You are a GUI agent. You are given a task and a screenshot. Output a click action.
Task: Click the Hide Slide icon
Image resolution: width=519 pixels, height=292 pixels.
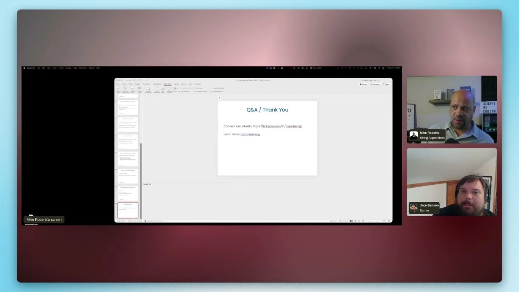point(163,89)
